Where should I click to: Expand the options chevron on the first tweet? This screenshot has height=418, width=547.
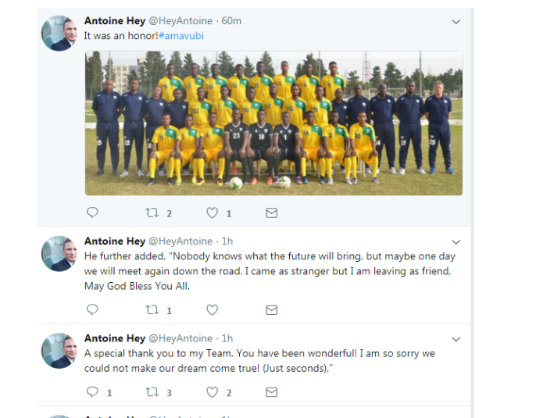456,22
